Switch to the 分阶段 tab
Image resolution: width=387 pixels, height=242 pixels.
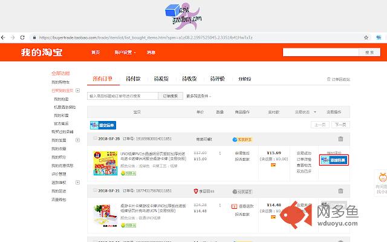pyautogui.click(x=244, y=79)
